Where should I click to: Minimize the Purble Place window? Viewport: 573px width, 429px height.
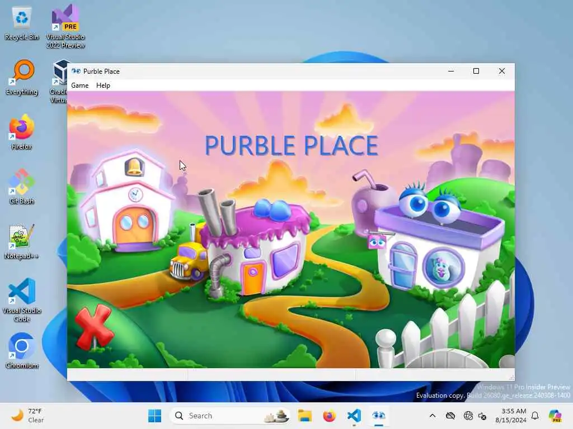pos(451,71)
